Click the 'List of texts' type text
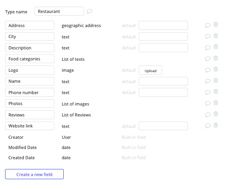227x189 pixels. click(73, 59)
